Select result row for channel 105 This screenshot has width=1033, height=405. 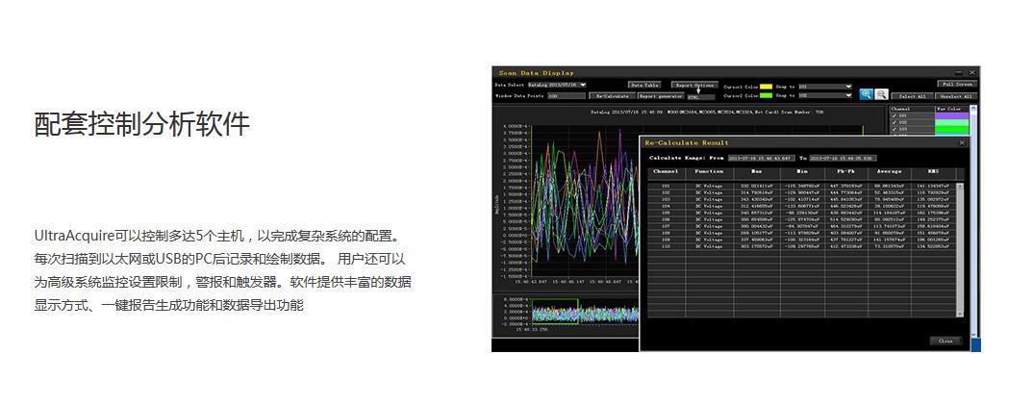[801, 213]
